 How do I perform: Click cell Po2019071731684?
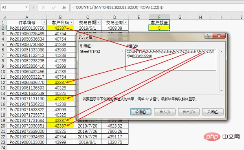click(x=27, y=120)
